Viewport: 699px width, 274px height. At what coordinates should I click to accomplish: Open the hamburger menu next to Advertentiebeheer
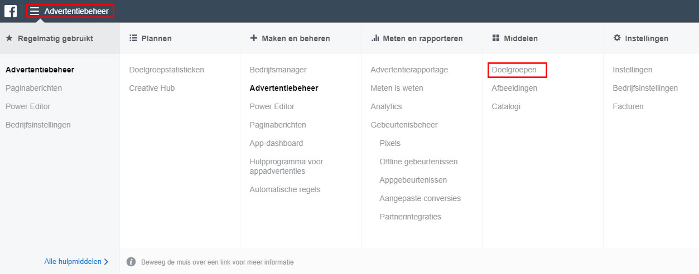tap(35, 11)
